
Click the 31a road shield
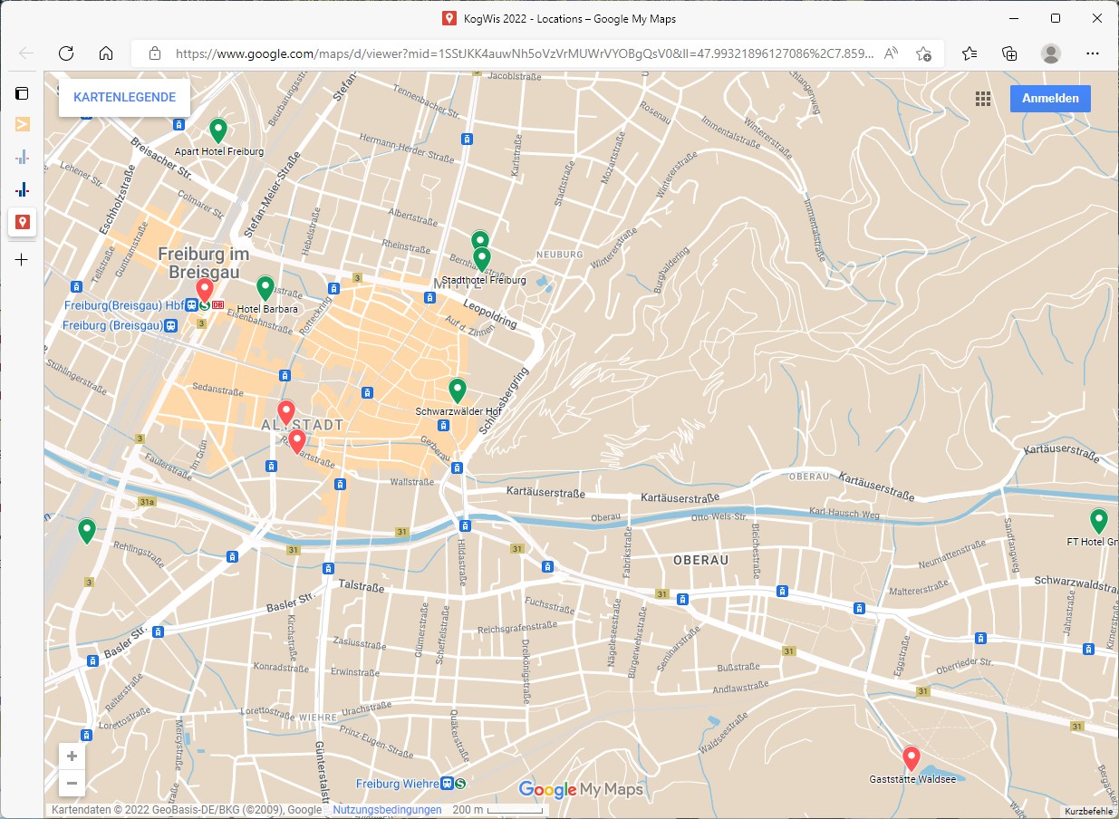tap(148, 501)
